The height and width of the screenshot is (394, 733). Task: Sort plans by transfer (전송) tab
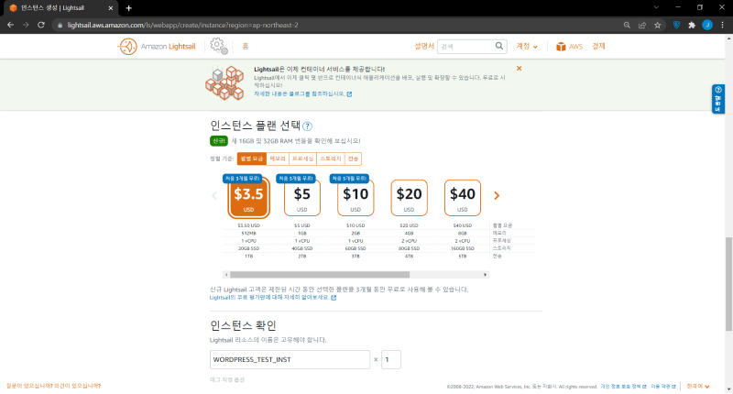coord(353,159)
